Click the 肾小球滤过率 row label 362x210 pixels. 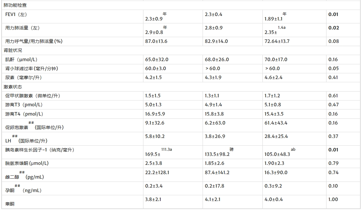tap(31, 69)
